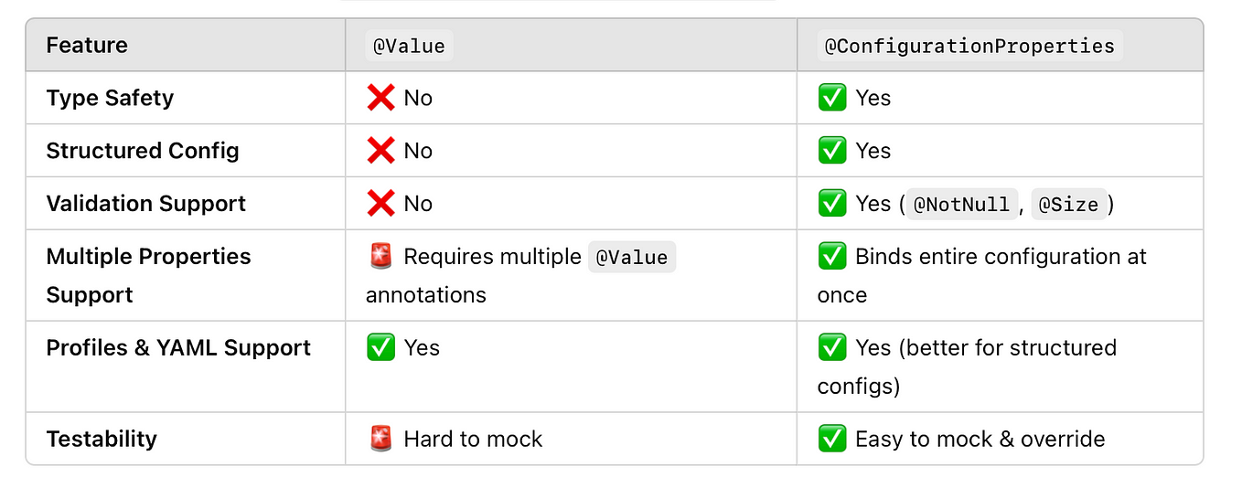Viewport: 1242px width, 488px height.
Task: Click the inline @Value tag in Multiple Properties row
Action: [632, 258]
